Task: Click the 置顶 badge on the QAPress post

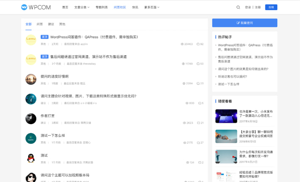Action: tap(44, 37)
